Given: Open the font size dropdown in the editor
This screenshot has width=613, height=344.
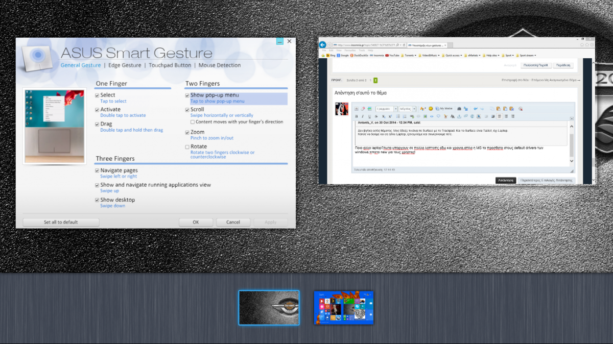Looking at the screenshot, I should [x=408, y=109].
